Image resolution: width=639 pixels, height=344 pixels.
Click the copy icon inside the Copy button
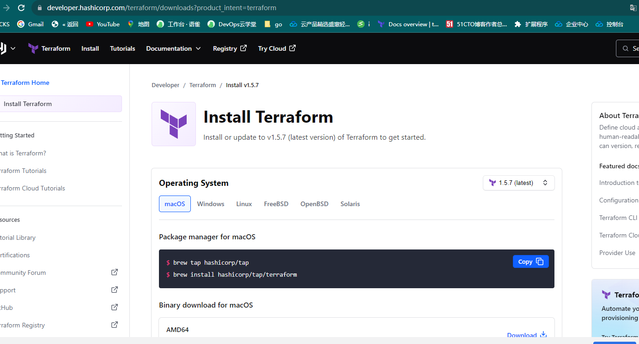pos(539,261)
